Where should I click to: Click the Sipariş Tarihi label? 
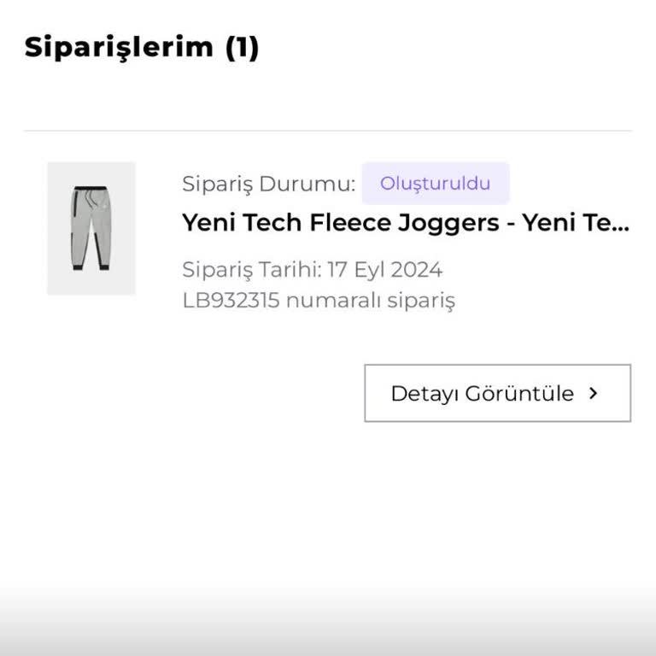tap(251, 270)
